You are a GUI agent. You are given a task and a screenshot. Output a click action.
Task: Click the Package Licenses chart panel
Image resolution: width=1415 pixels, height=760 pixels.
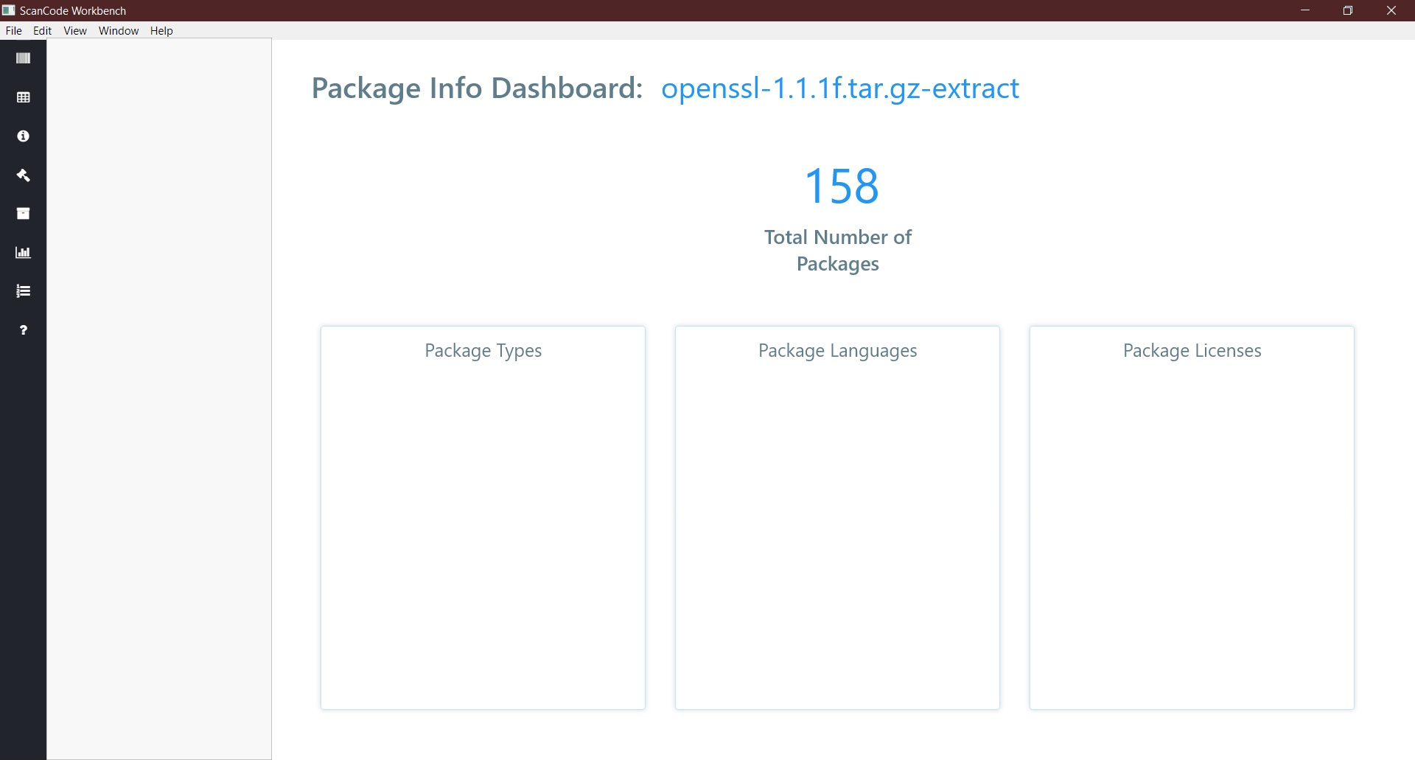(x=1192, y=516)
